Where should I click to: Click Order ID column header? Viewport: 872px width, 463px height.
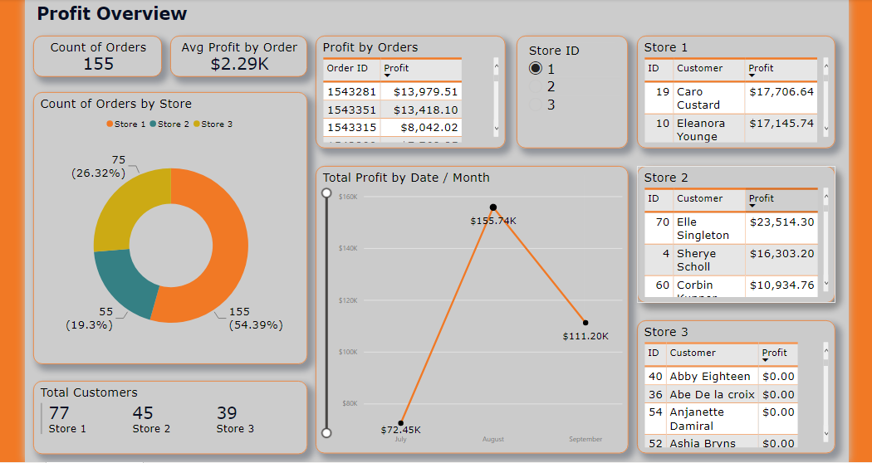(x=347, y=69)
